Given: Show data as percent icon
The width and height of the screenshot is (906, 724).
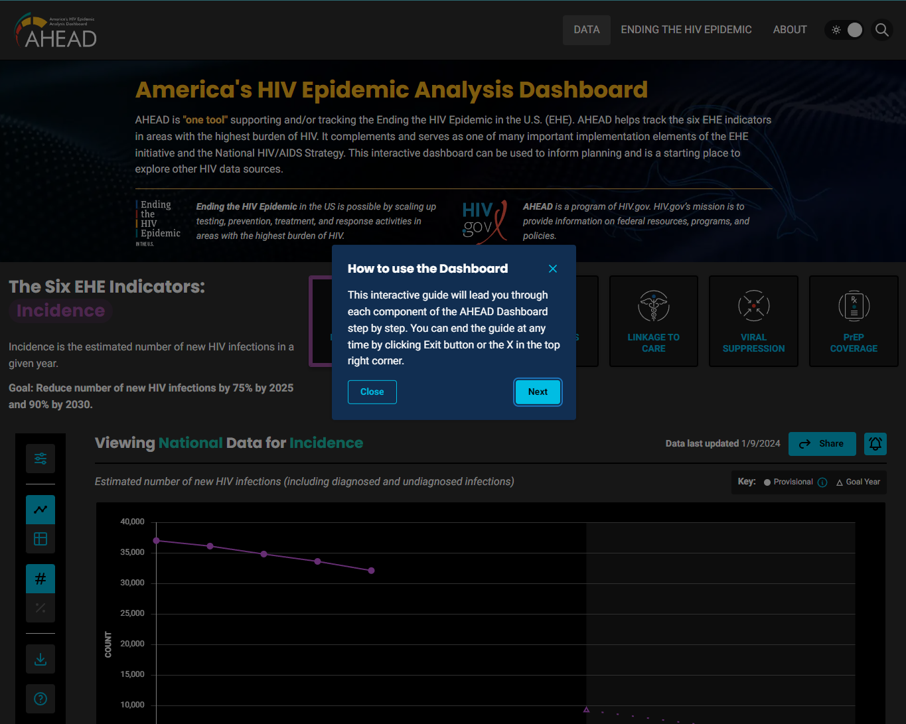Looking at the screenshot, I should pos(40,608).
